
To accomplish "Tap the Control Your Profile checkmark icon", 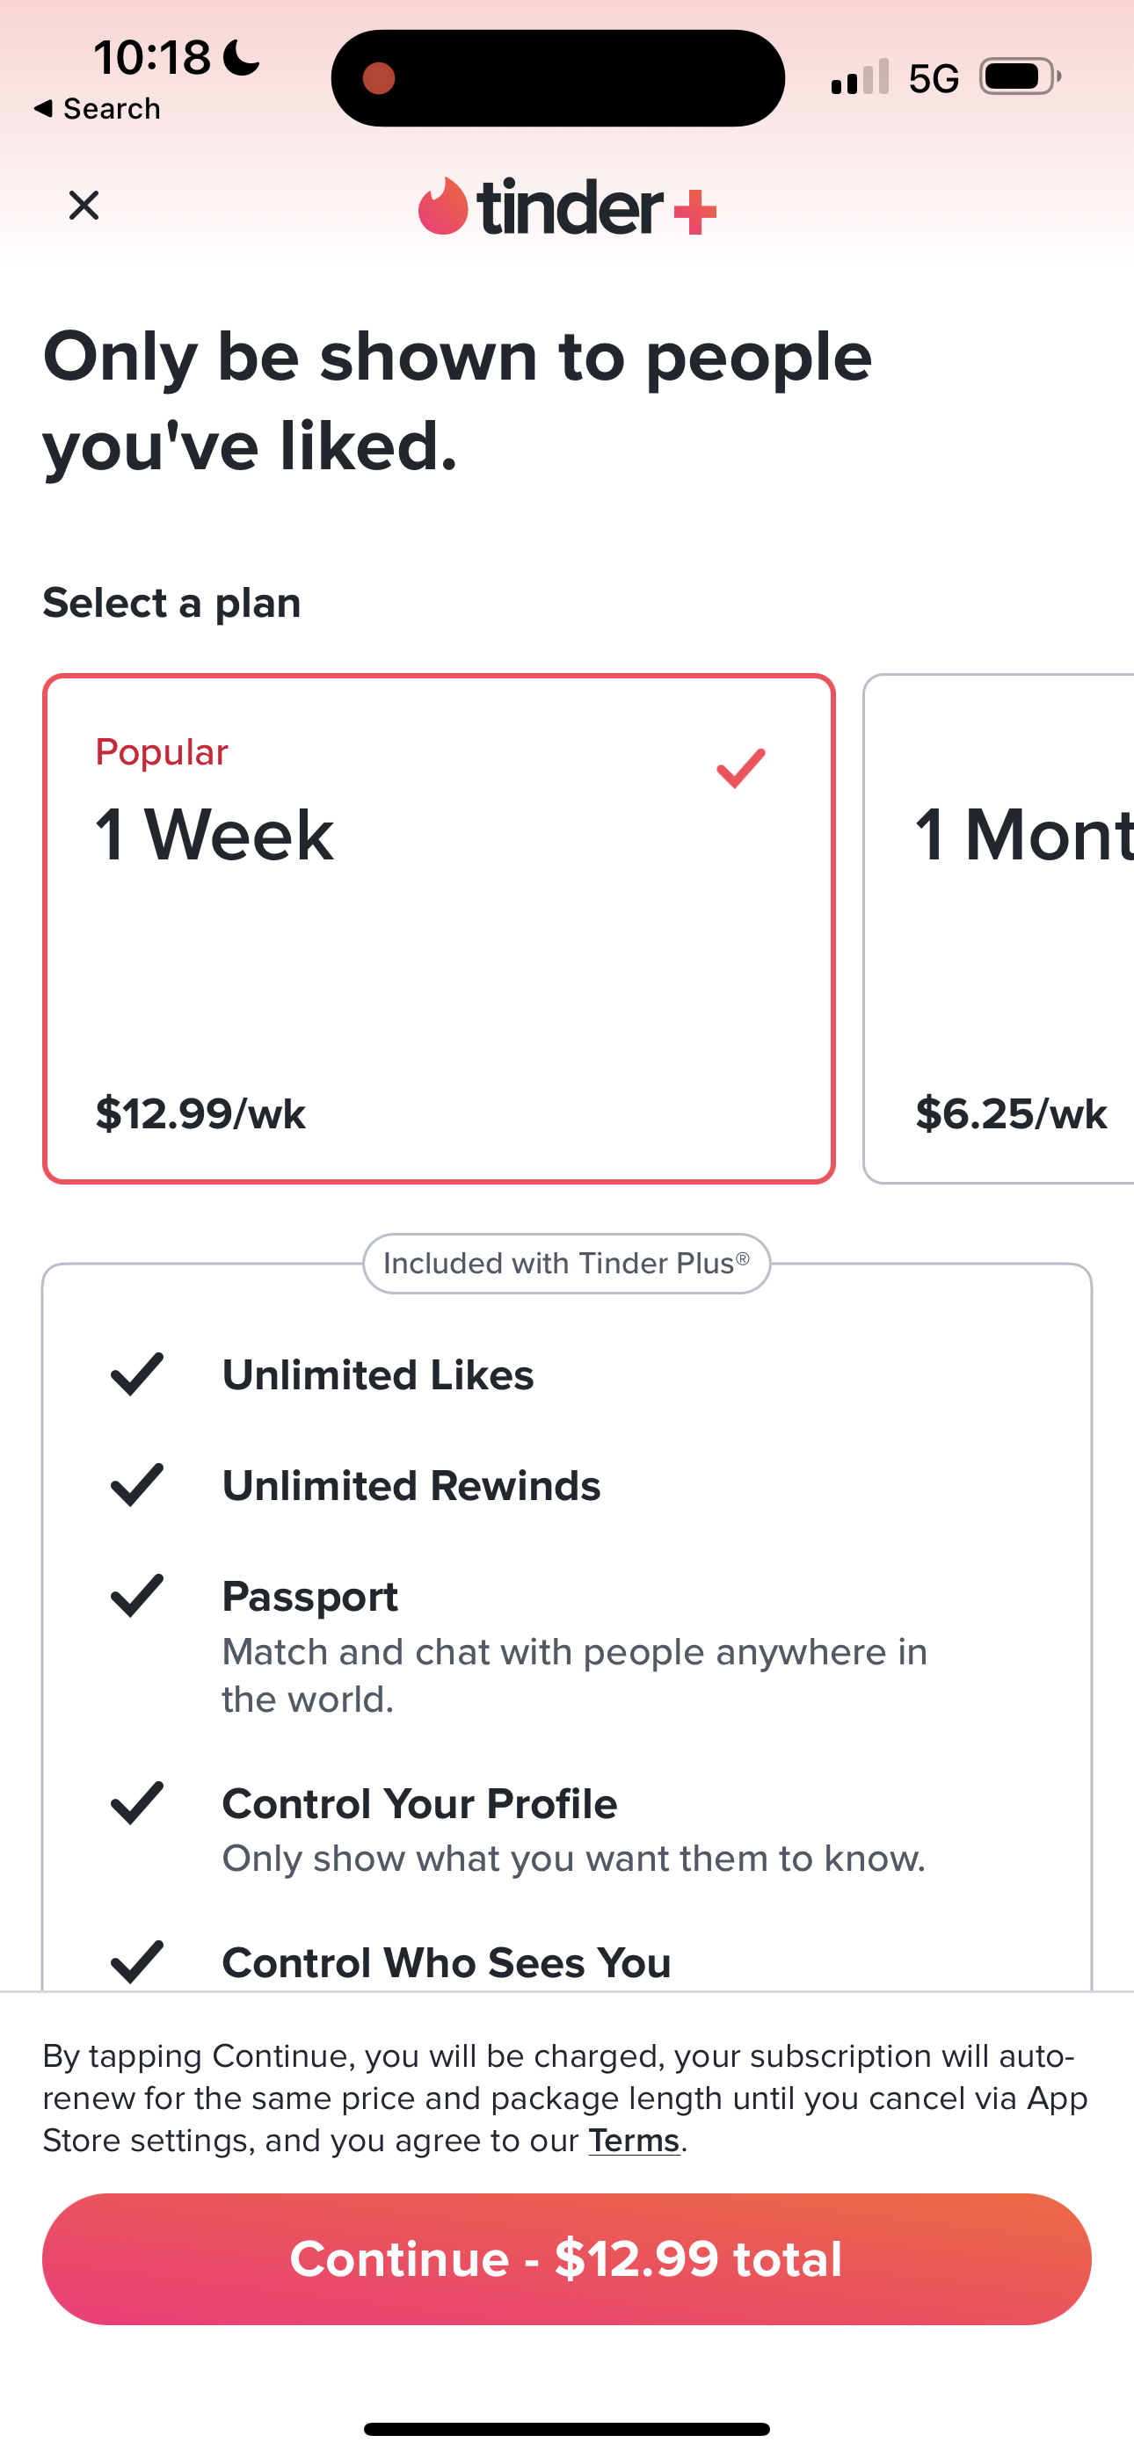I will click(137, 1802).
